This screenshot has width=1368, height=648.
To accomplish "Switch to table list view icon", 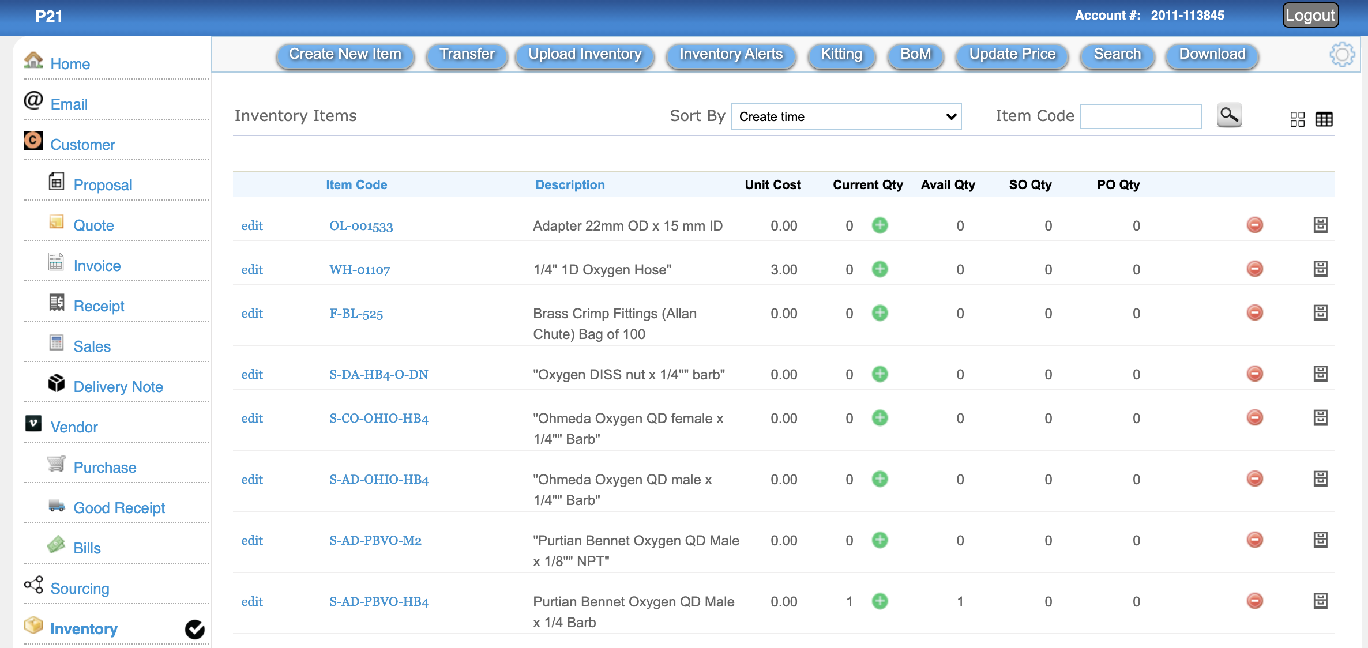I will (1324, 119).
